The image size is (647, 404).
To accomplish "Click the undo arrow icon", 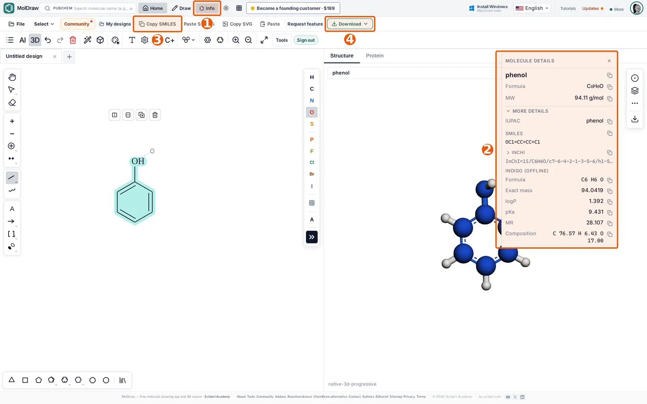I will point(48,40).
